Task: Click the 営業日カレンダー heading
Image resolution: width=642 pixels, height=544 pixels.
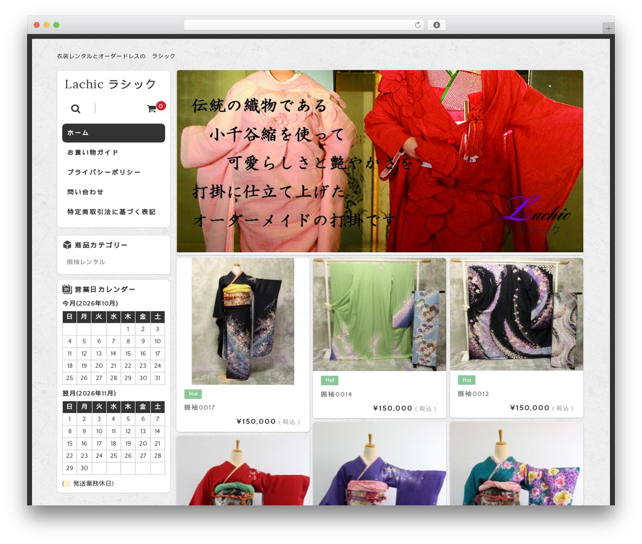Action: click(105, 290)
